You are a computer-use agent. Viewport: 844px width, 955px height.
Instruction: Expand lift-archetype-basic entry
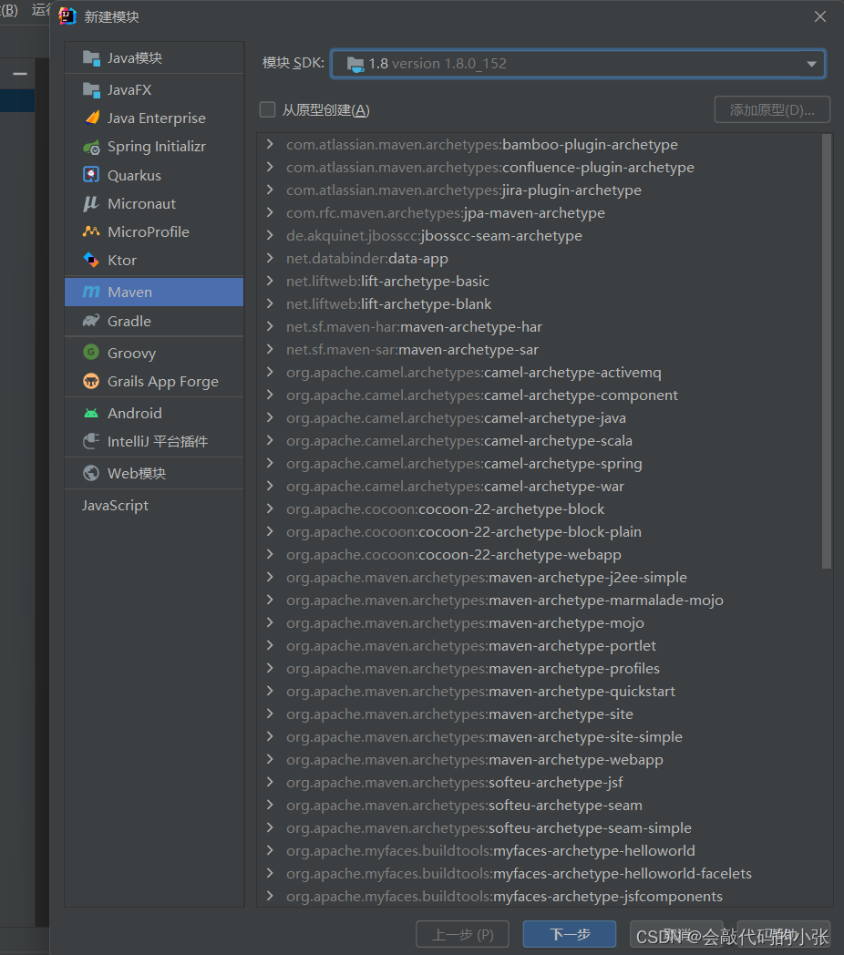click(x=270, y=281)
